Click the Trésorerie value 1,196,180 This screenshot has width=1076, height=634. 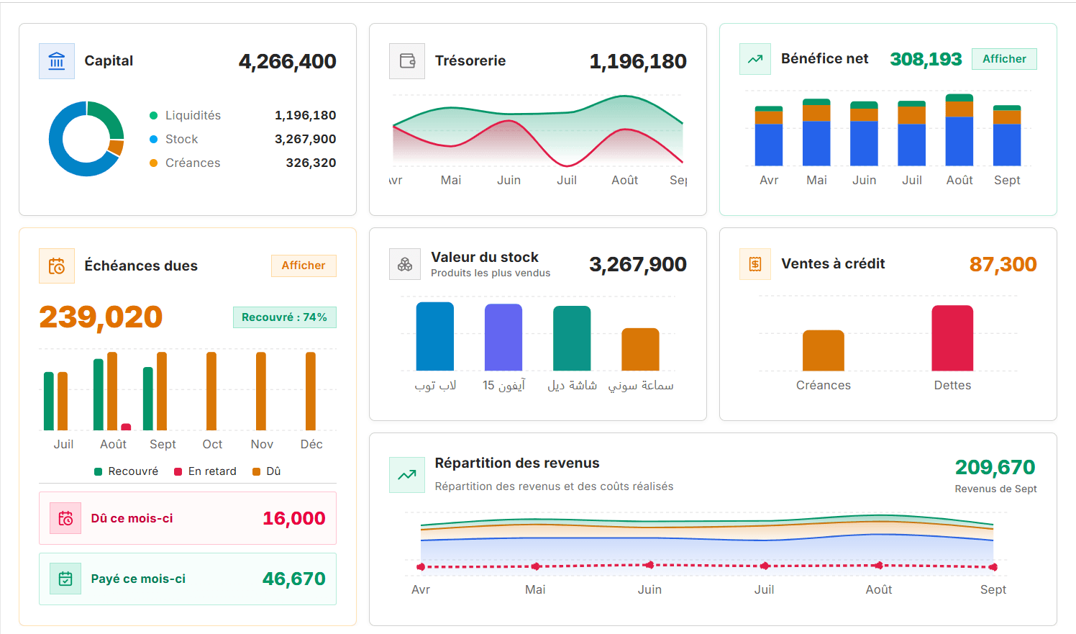(x=638, y=62)
